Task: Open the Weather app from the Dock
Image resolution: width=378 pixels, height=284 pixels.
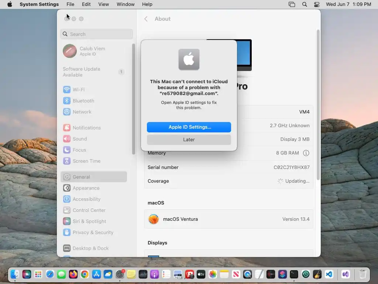Action: pos(108,274)
